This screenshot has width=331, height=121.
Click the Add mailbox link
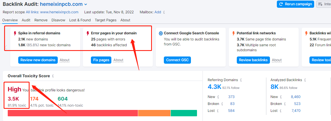pos(158,12)
